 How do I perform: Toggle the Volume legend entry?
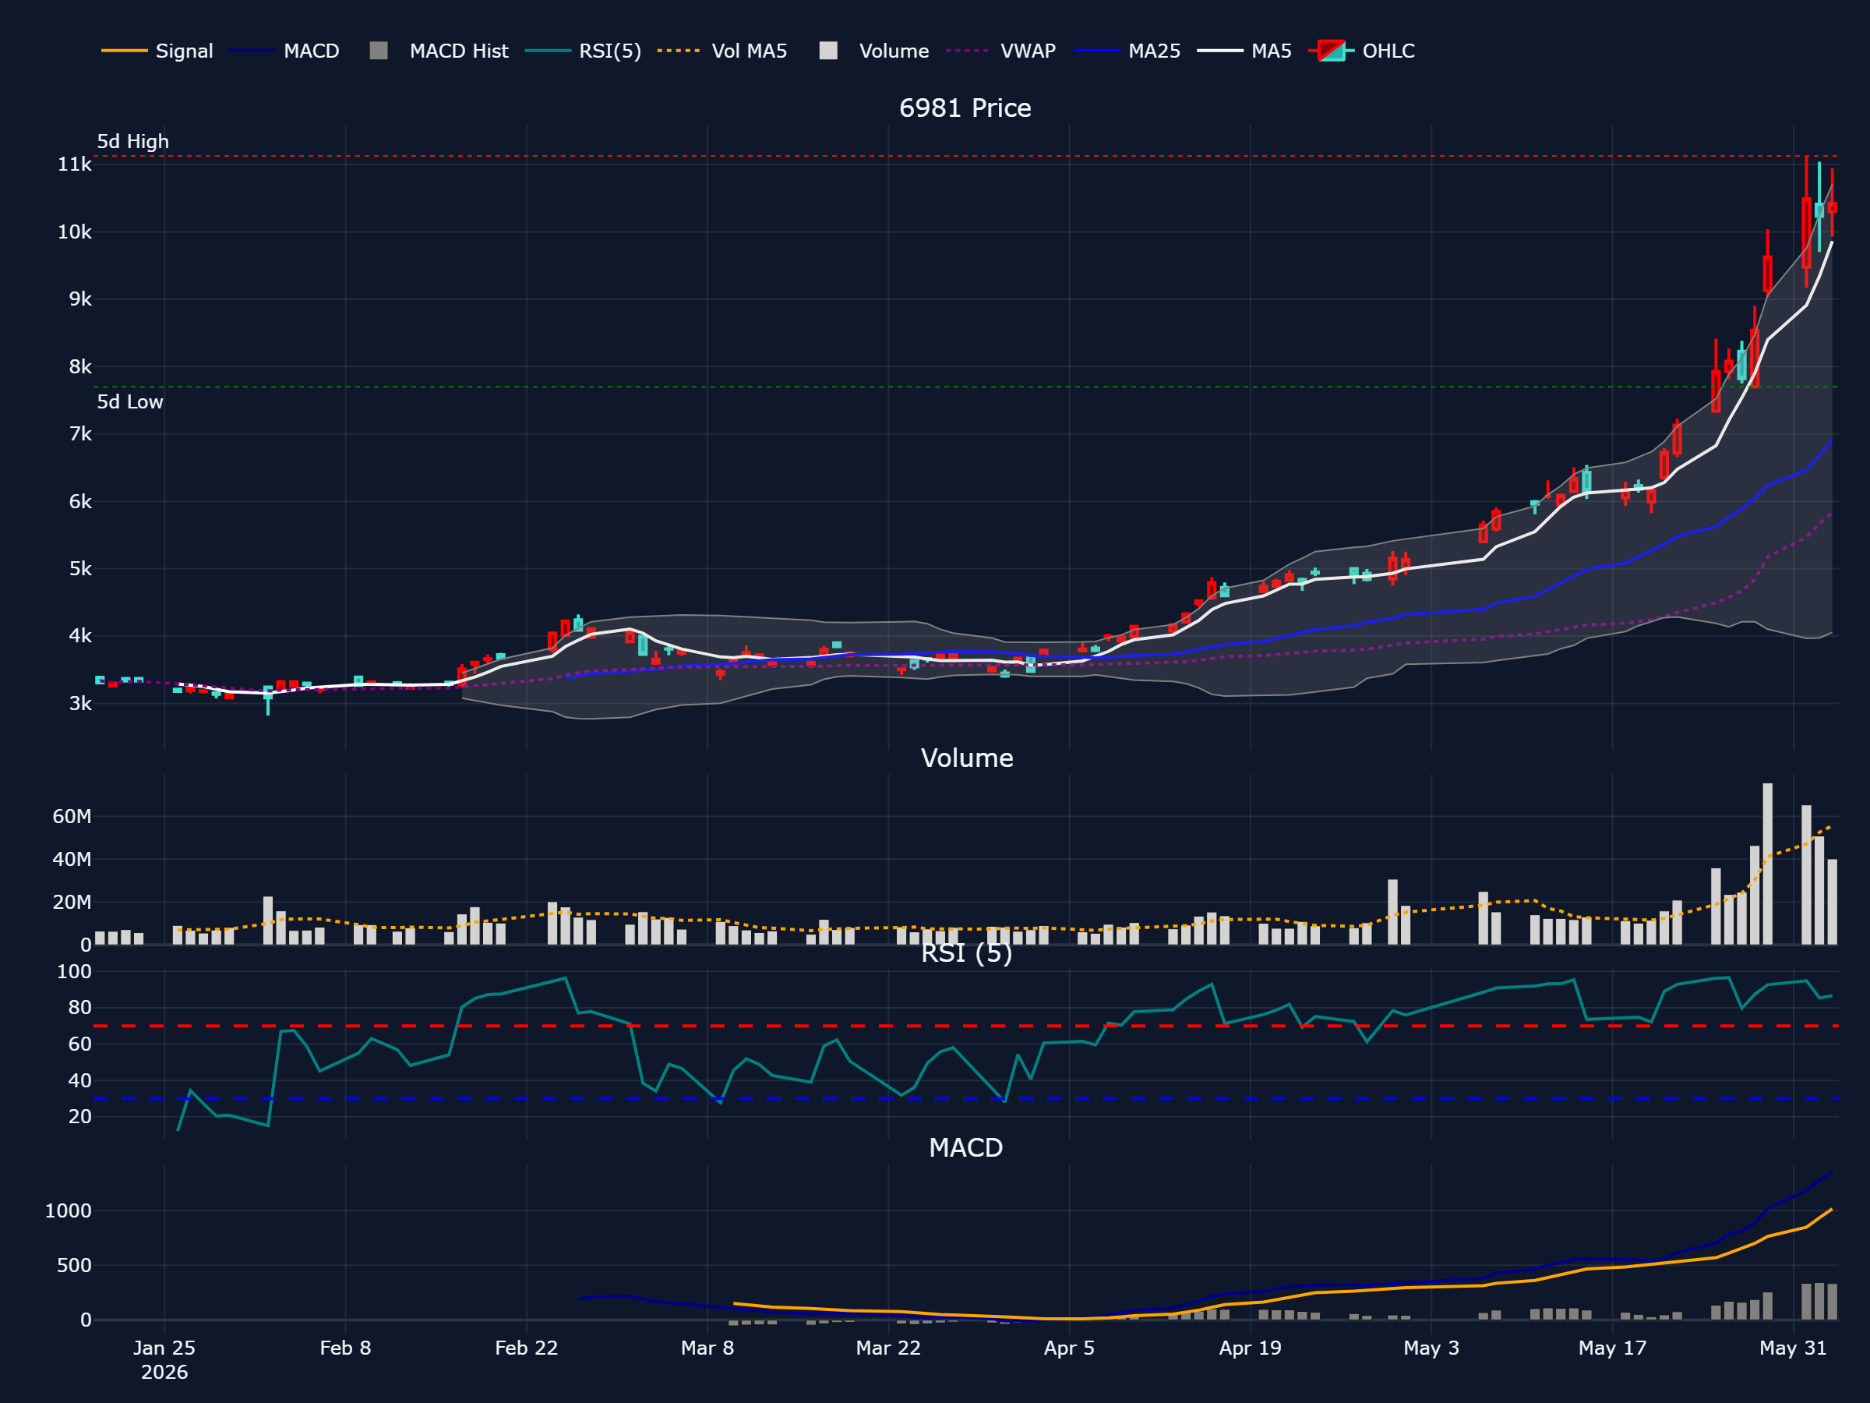874,51
